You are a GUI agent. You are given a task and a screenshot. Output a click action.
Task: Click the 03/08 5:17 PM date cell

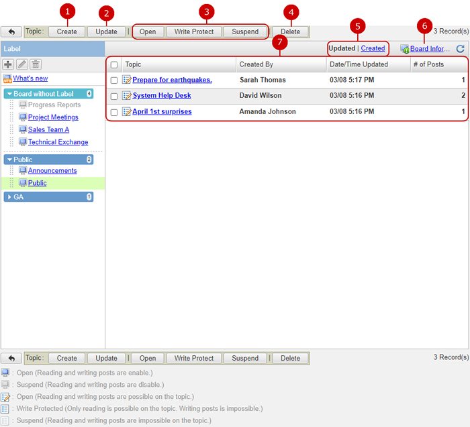coord(352,80)
